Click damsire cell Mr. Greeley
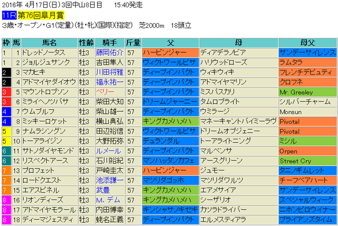 click(x=308, y=92)
